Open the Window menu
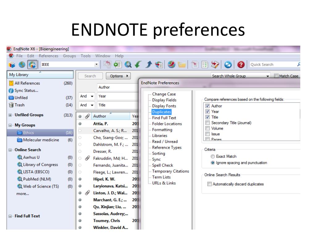The image size is (316, 237). point(103,56)
